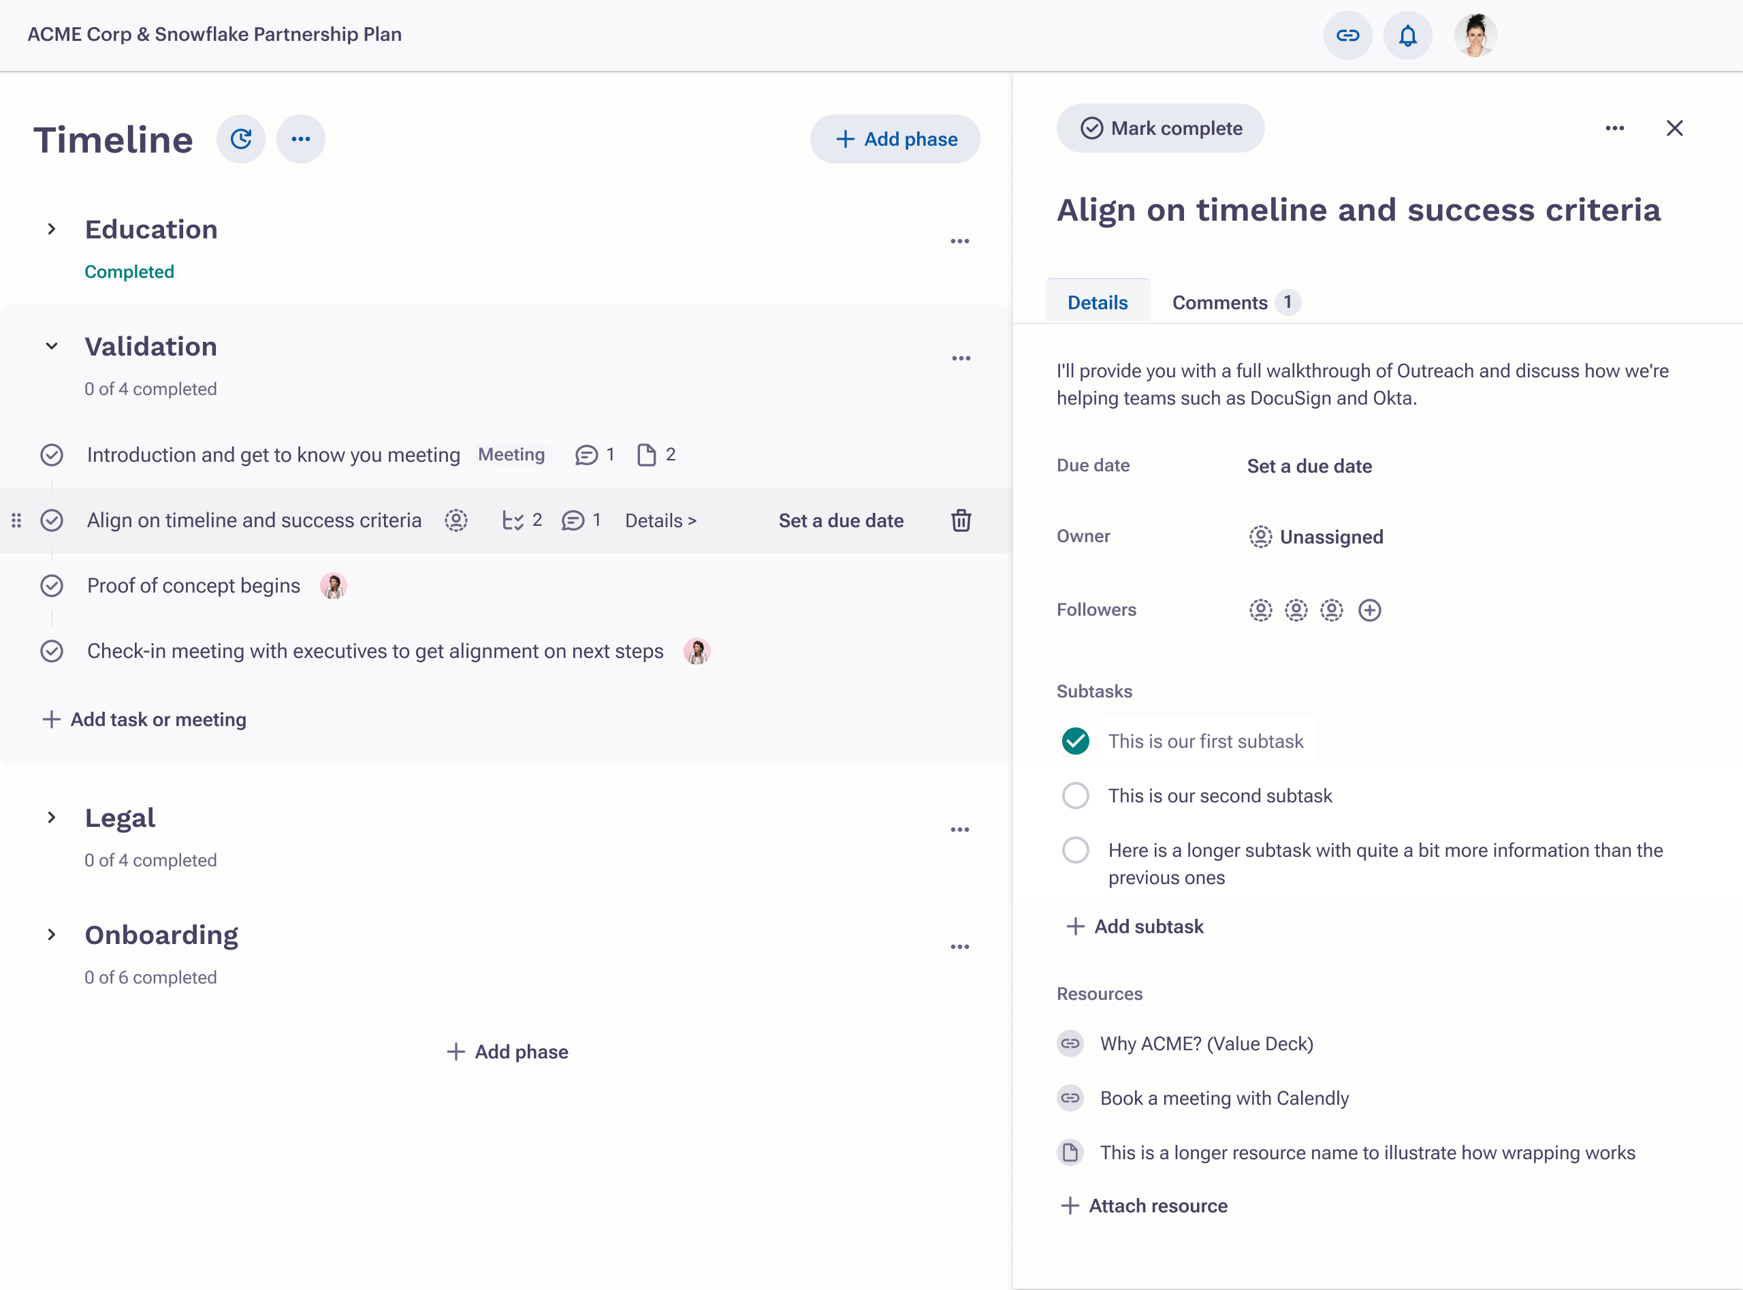
Task: Open the Timeline history icon
Action: [x=240, y=139]
